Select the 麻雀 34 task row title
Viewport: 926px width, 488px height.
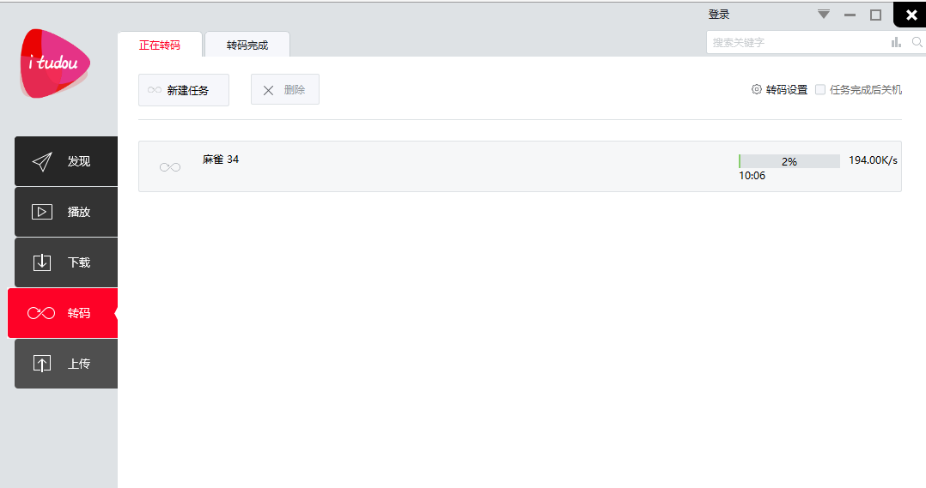click(221, 159)
